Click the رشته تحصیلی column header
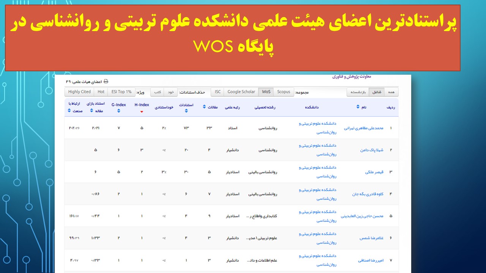This screenshot has height=273, width=486. point(265,107)
